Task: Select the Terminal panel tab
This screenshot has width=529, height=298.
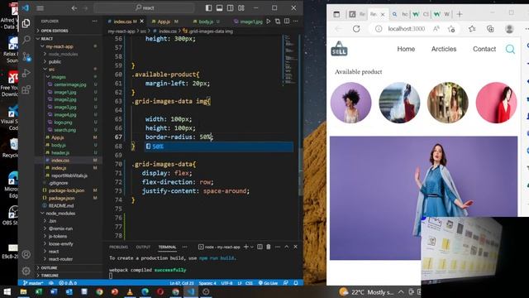Action: pos(167,247)
